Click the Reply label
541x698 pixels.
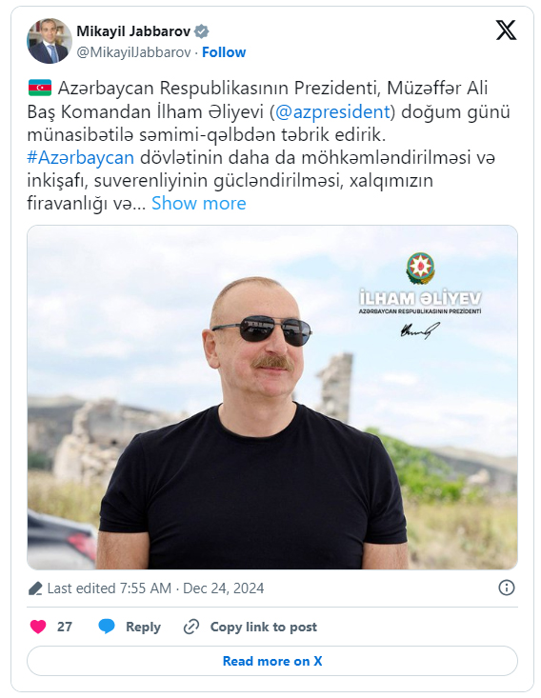[143, 627]
